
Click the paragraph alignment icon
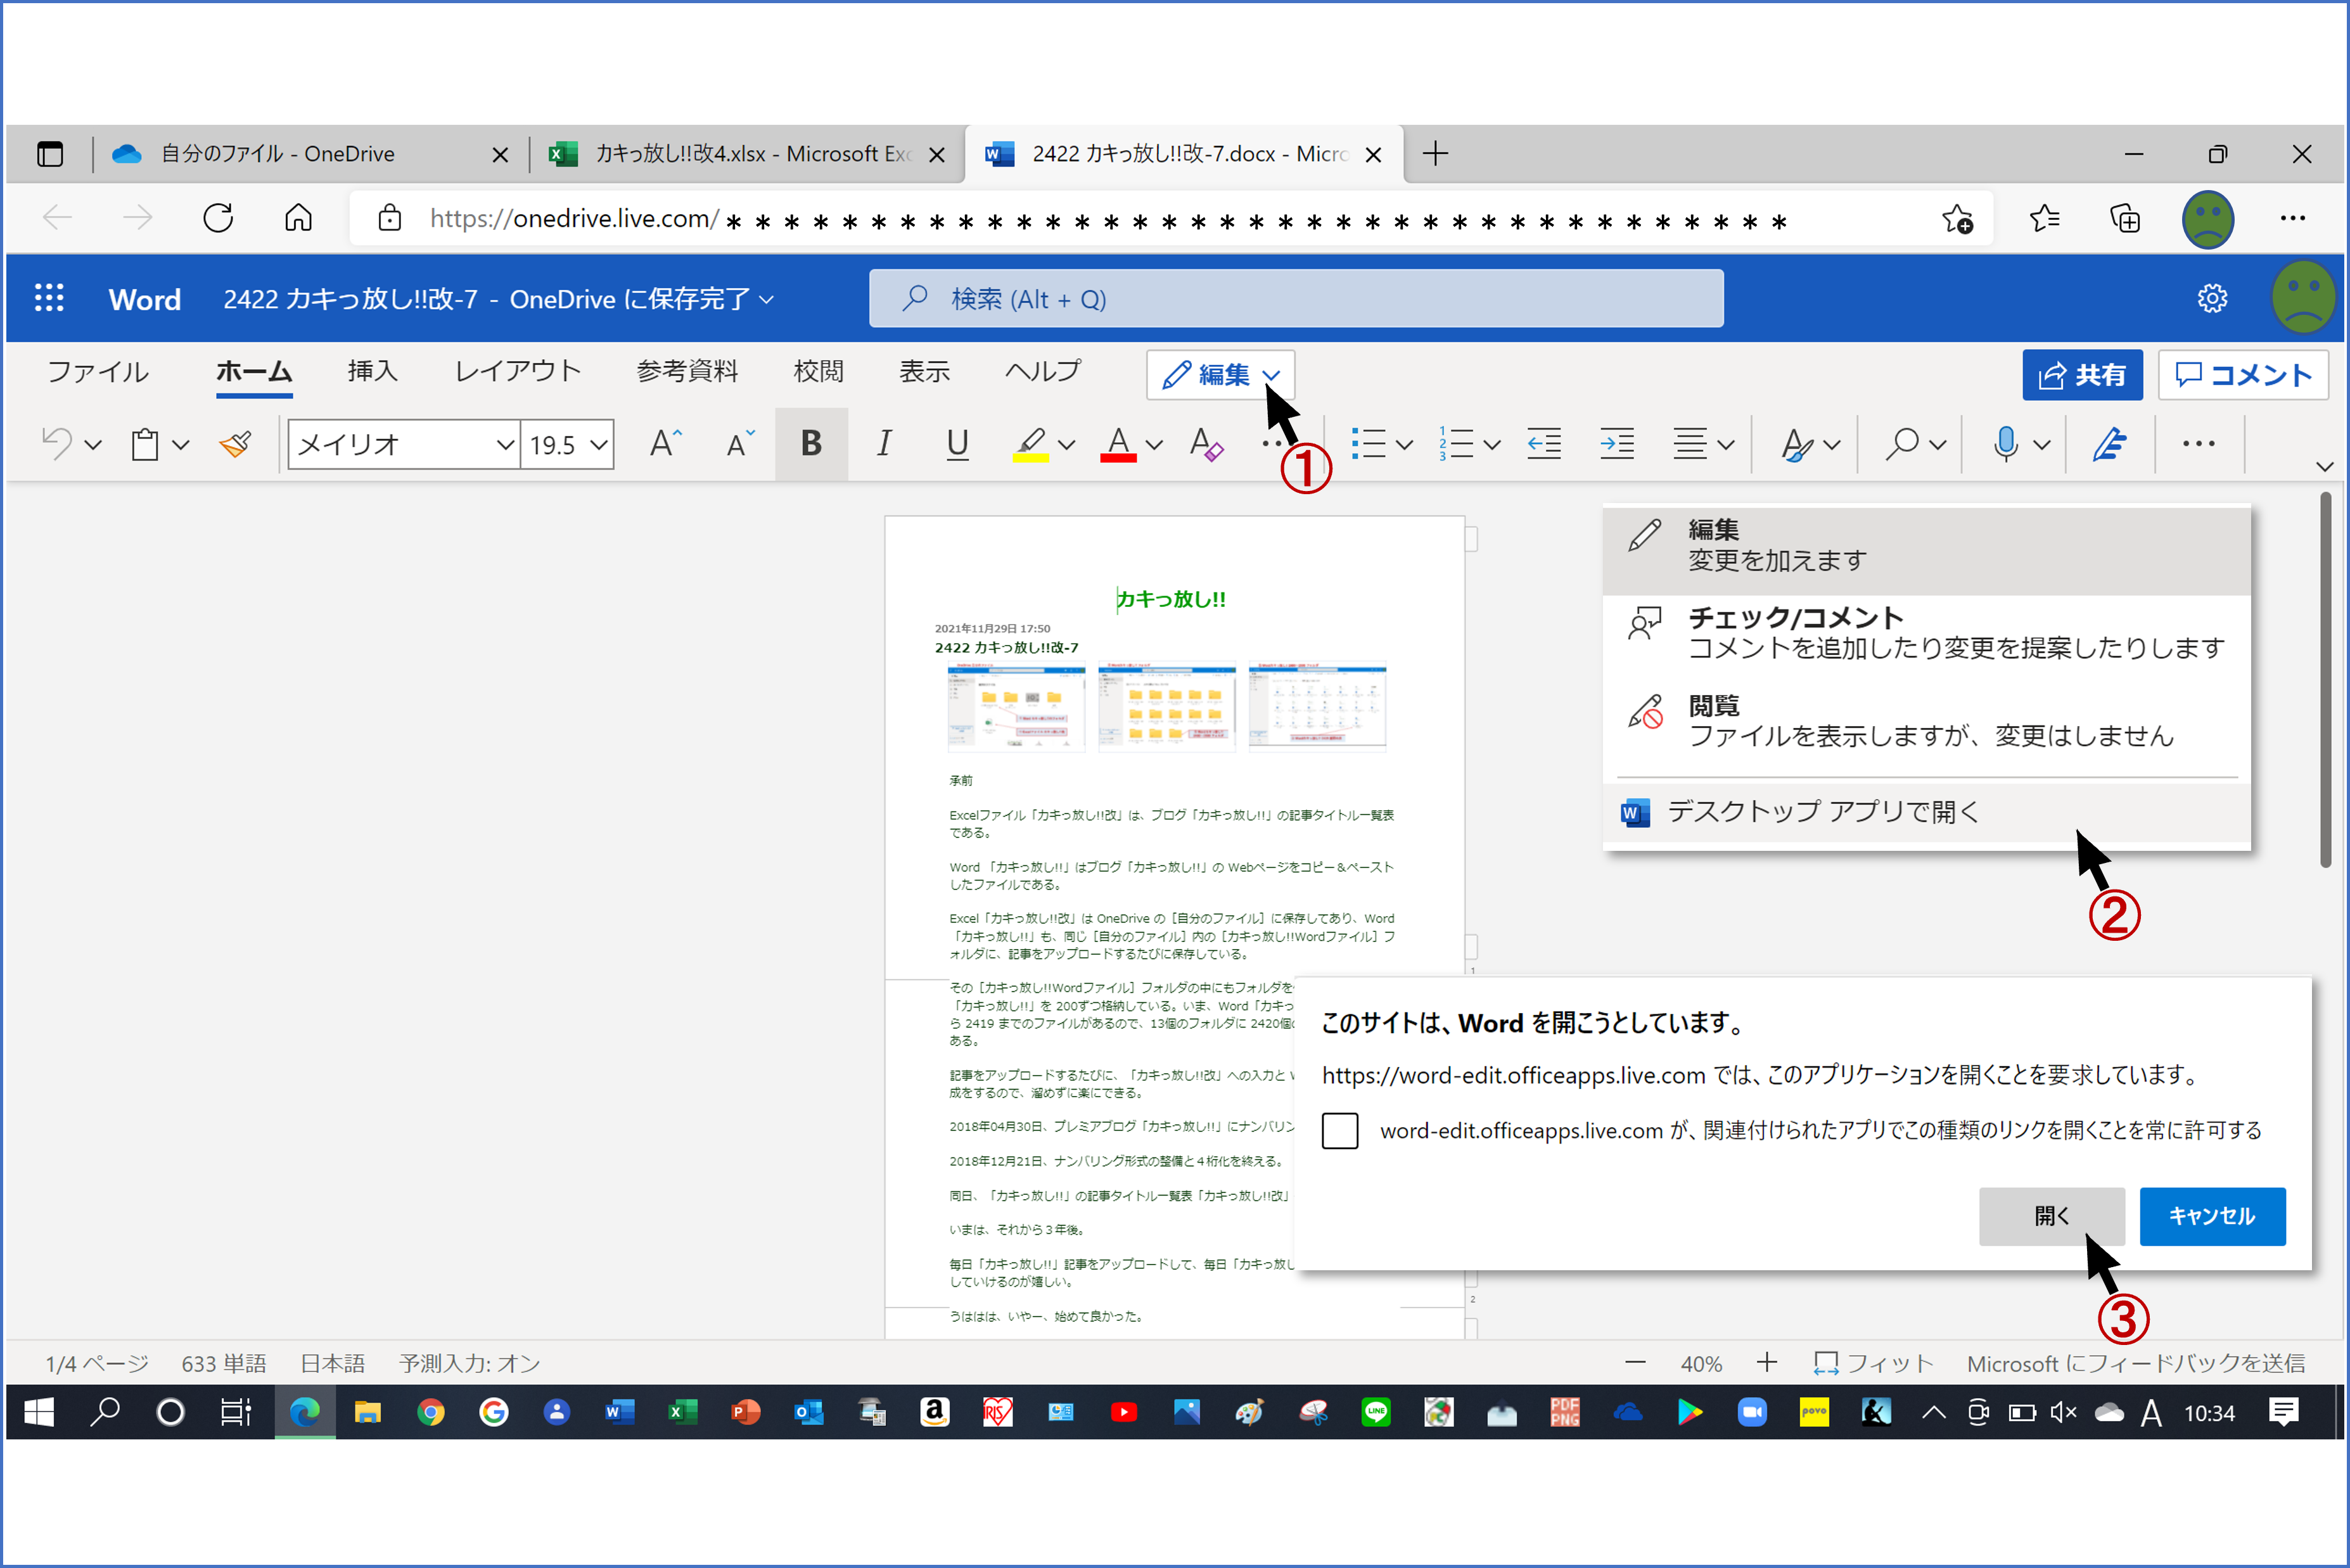click(1690, 443)
